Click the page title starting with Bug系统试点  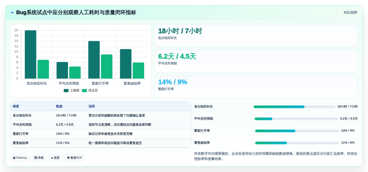click(x=76, y=13)
